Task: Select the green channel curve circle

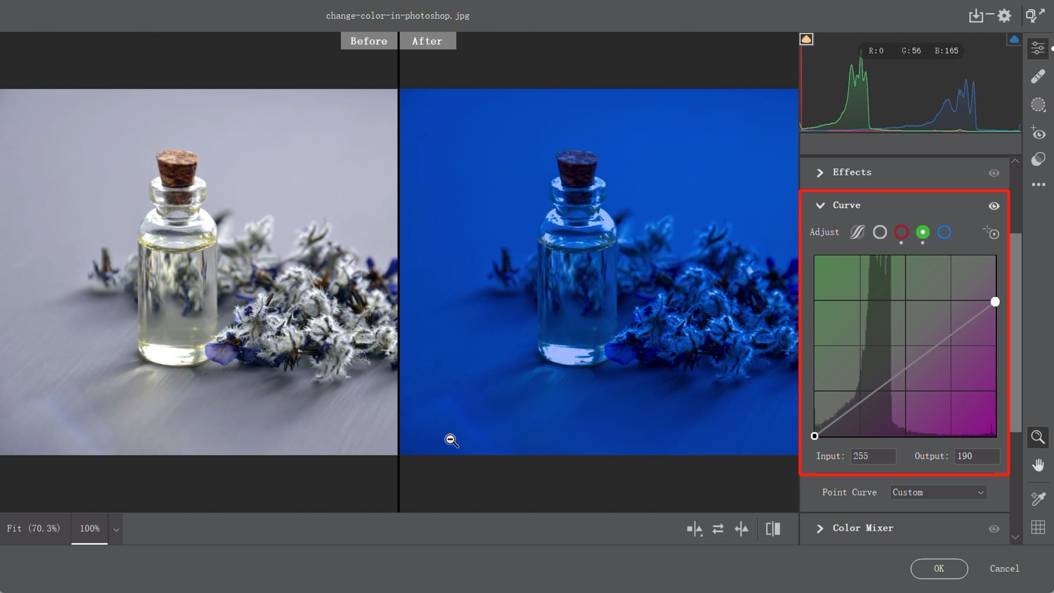Action: 923,232
